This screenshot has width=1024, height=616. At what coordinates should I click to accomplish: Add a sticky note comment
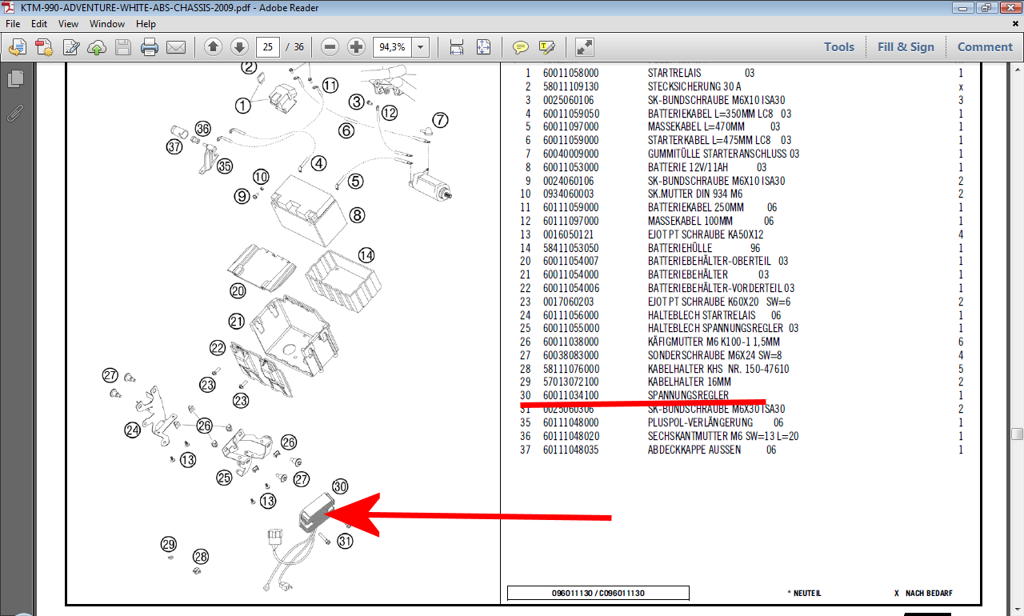coord(521,47)
